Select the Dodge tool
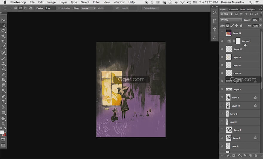 pyautogui.click(x=3, y=91)
